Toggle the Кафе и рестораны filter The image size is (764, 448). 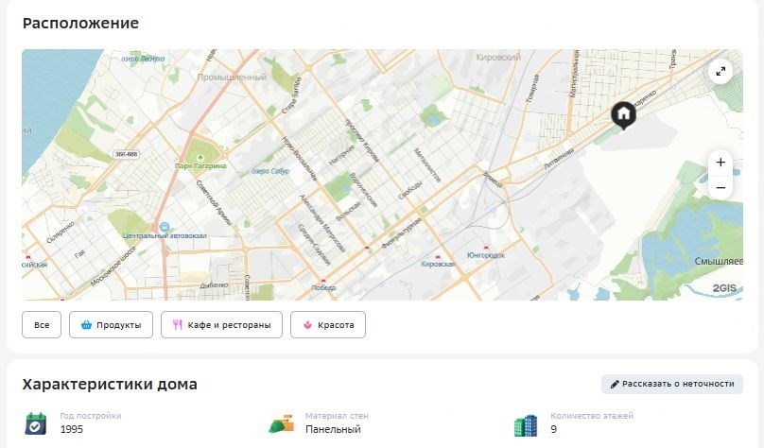tap(221, 325)
